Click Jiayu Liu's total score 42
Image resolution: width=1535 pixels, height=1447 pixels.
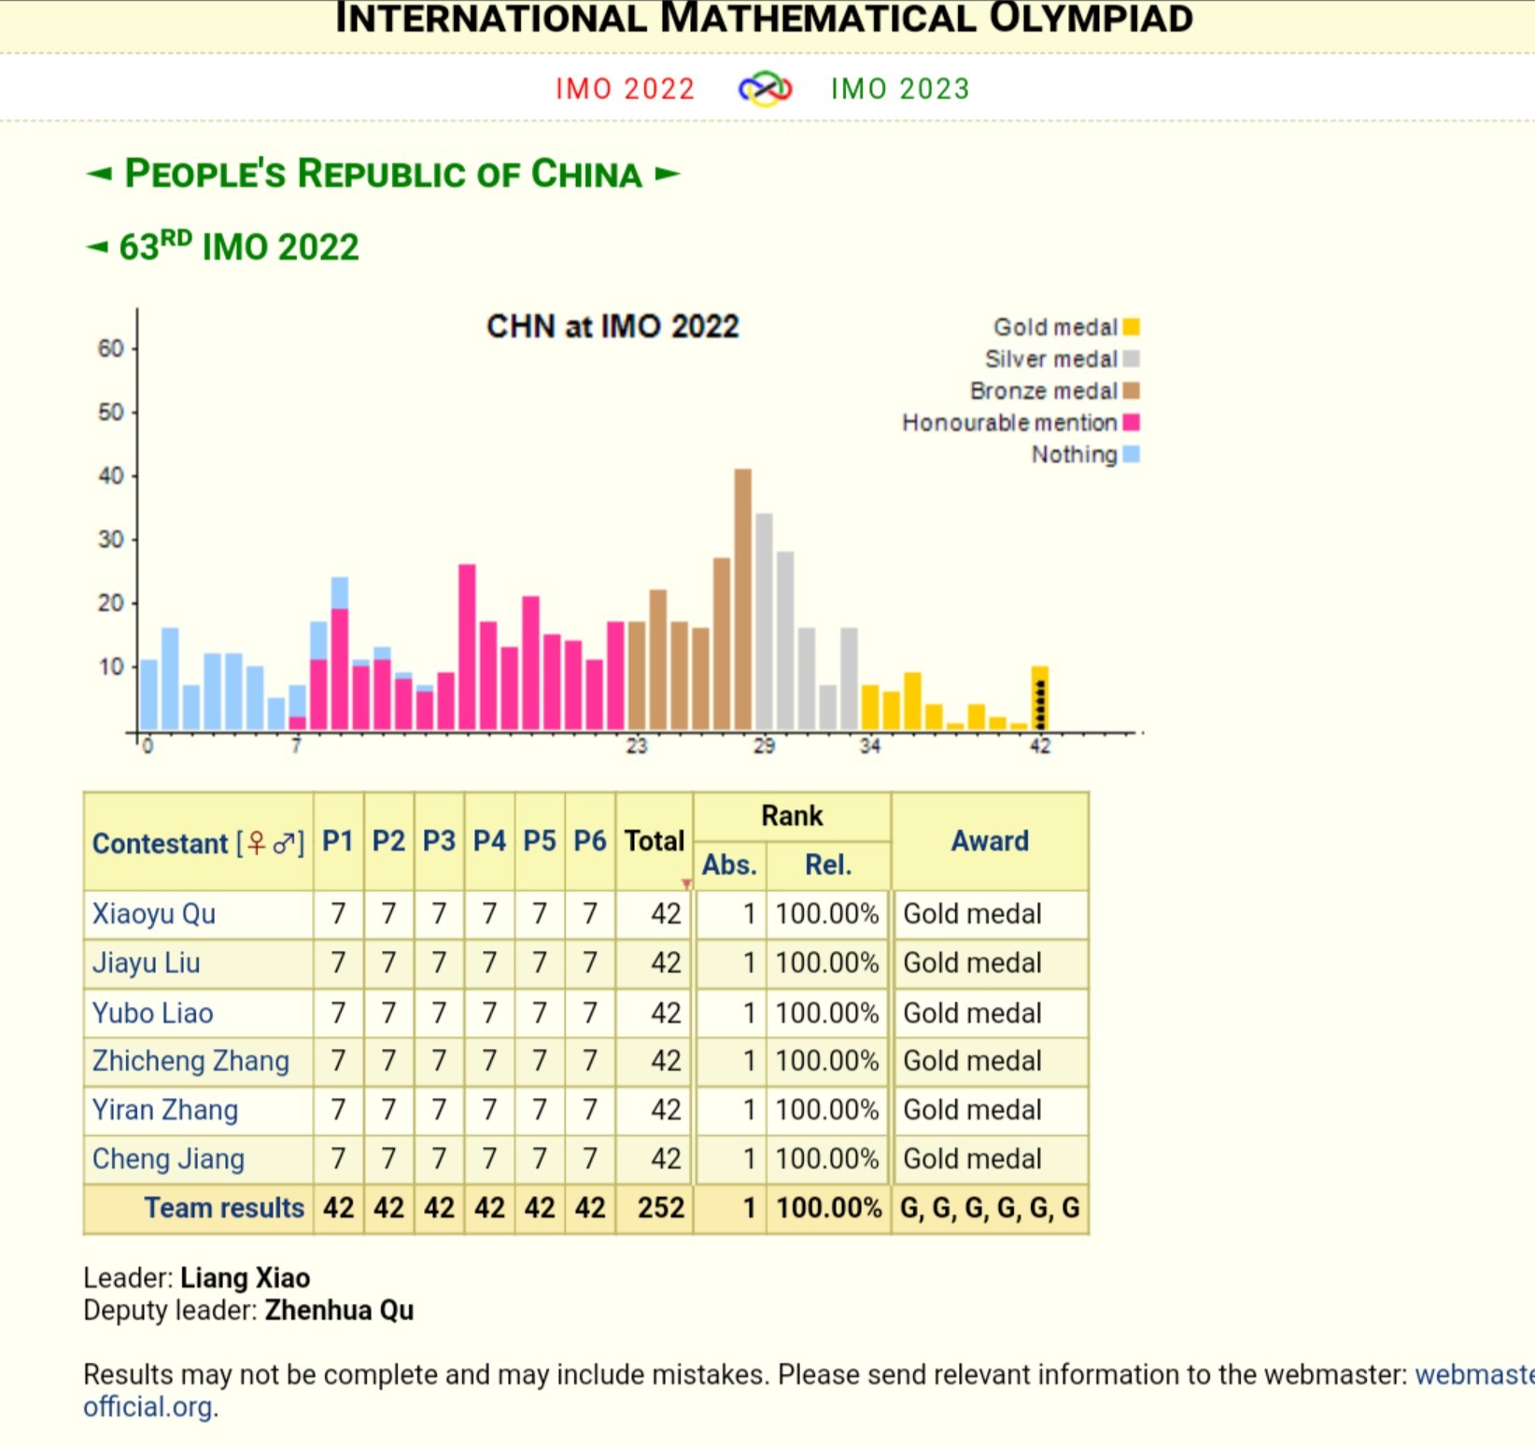[x=666, y=962]
